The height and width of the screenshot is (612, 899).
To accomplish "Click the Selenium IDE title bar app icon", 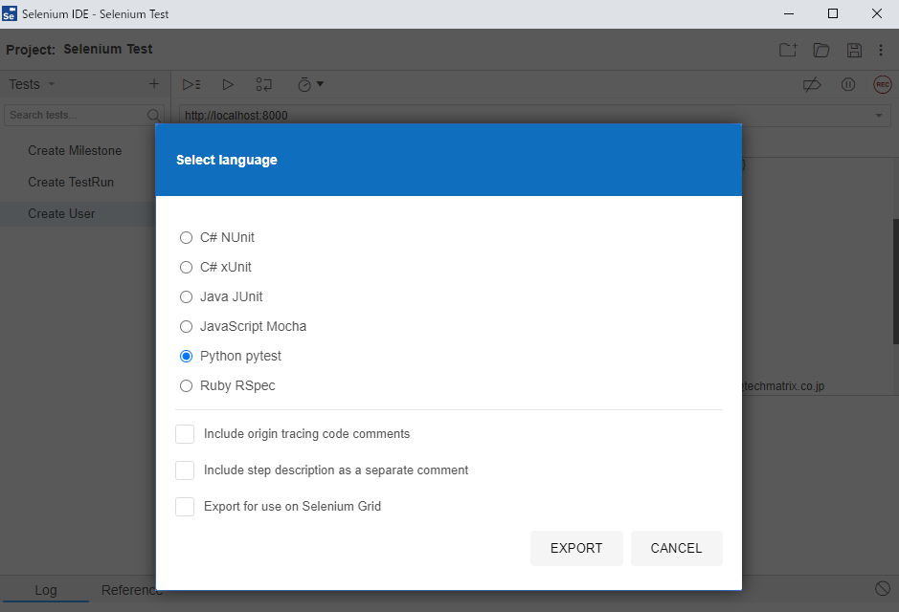I will 10,13.
